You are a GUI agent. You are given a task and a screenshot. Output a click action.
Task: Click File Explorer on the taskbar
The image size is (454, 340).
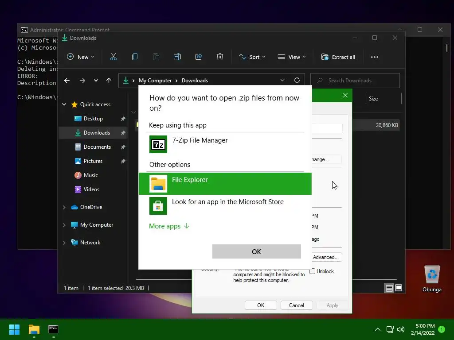pyautogui.click(x=34, y=329)
